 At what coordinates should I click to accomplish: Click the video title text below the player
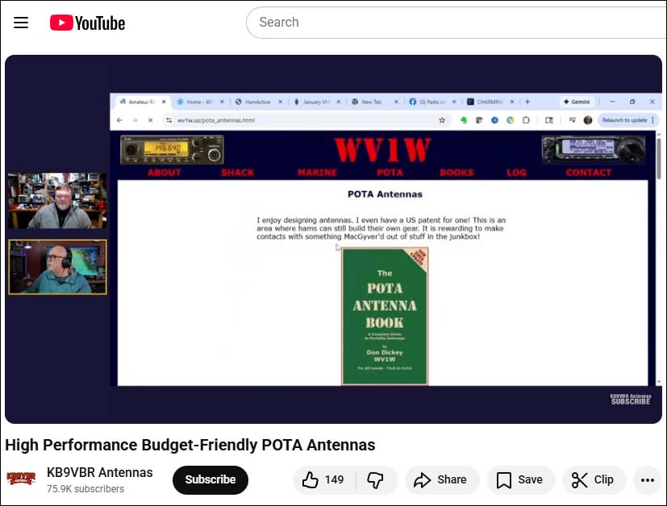190,445
